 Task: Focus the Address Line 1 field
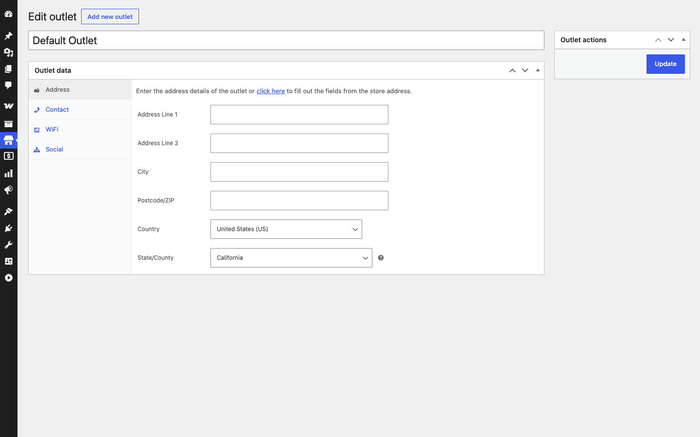pos(299,115)
